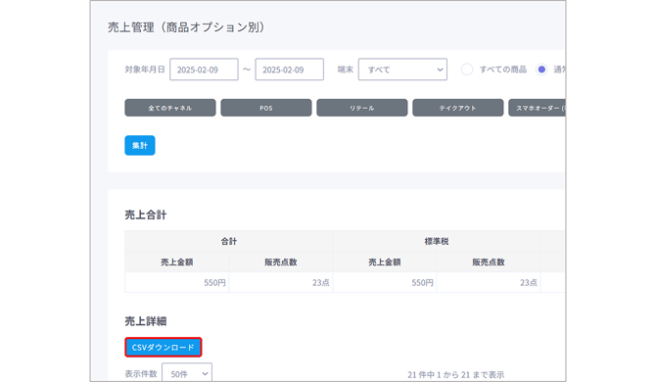
Task: Open the 端末 すべて dropdown
Action: (402, 70)
